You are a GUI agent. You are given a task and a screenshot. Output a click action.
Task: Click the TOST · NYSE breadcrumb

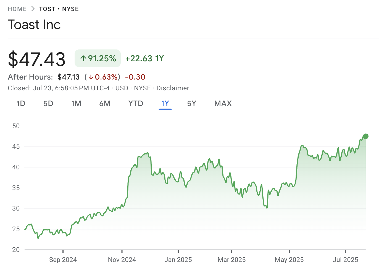point(59,9)
